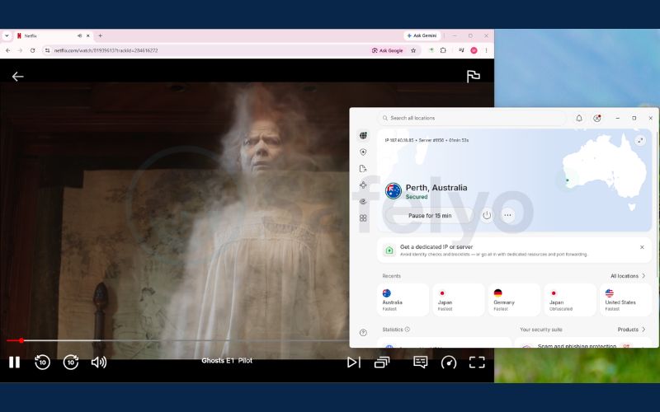Open Meshnet icon in VPN sidebar
Screen dimensions: 660x412
363,185
